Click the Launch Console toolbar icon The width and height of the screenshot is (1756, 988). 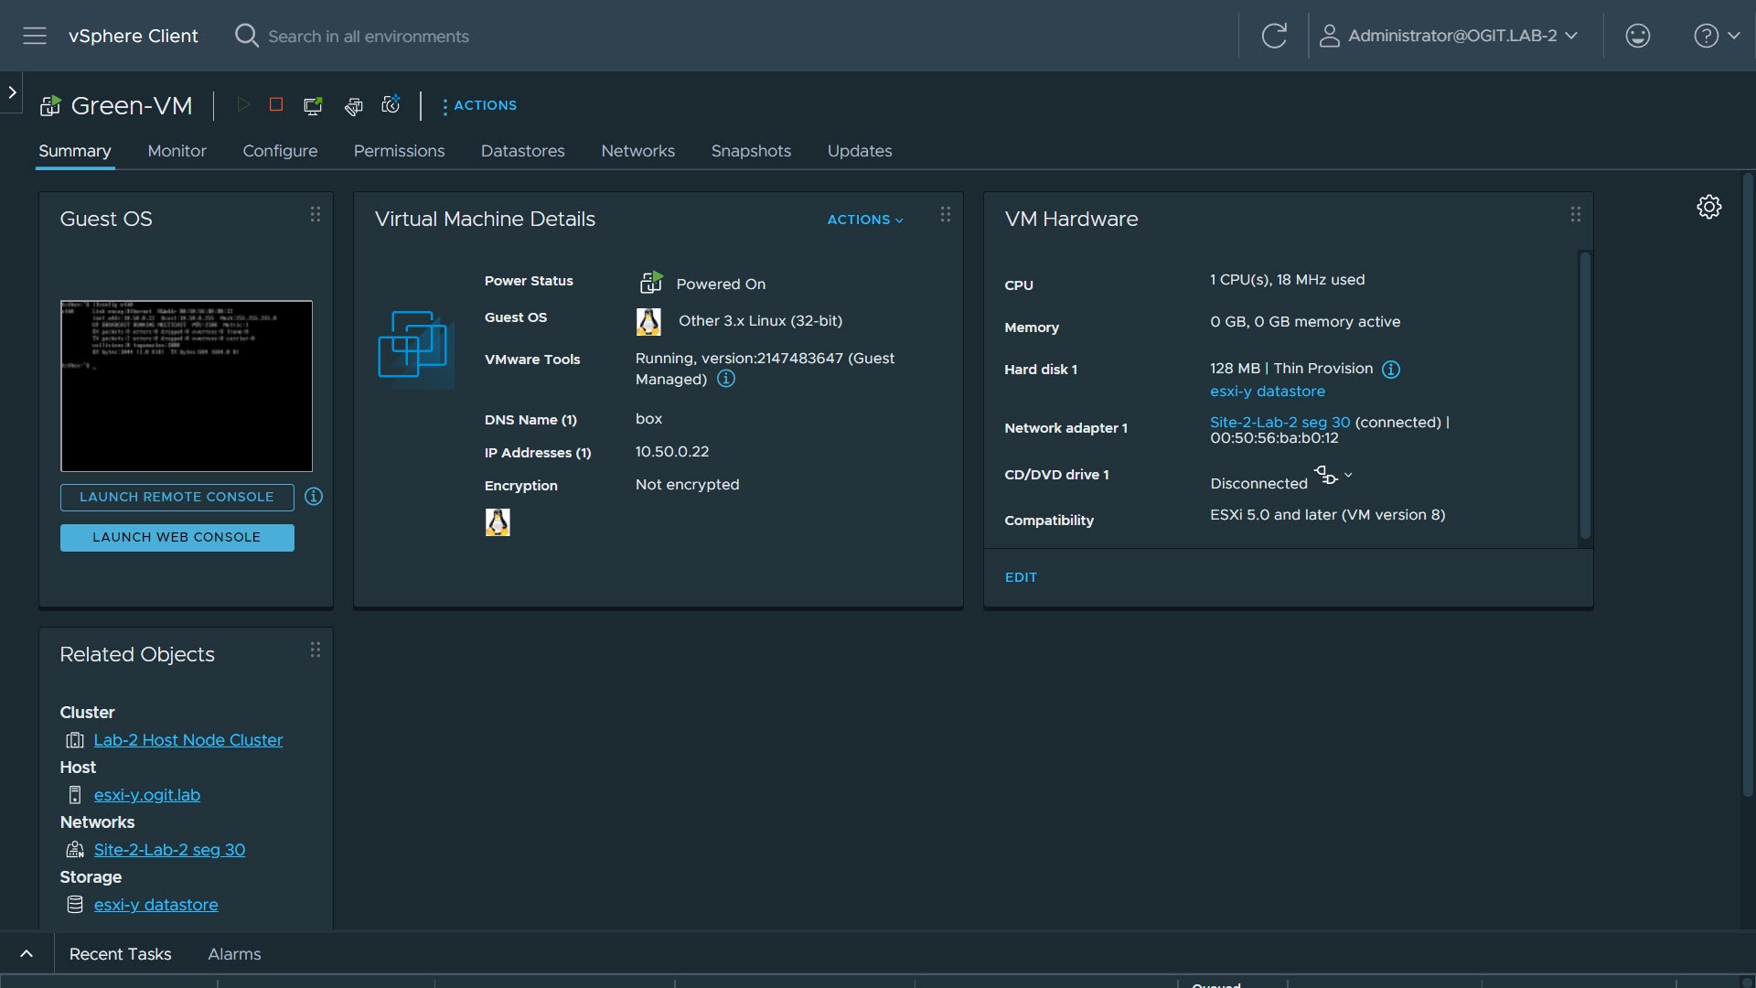313,105
